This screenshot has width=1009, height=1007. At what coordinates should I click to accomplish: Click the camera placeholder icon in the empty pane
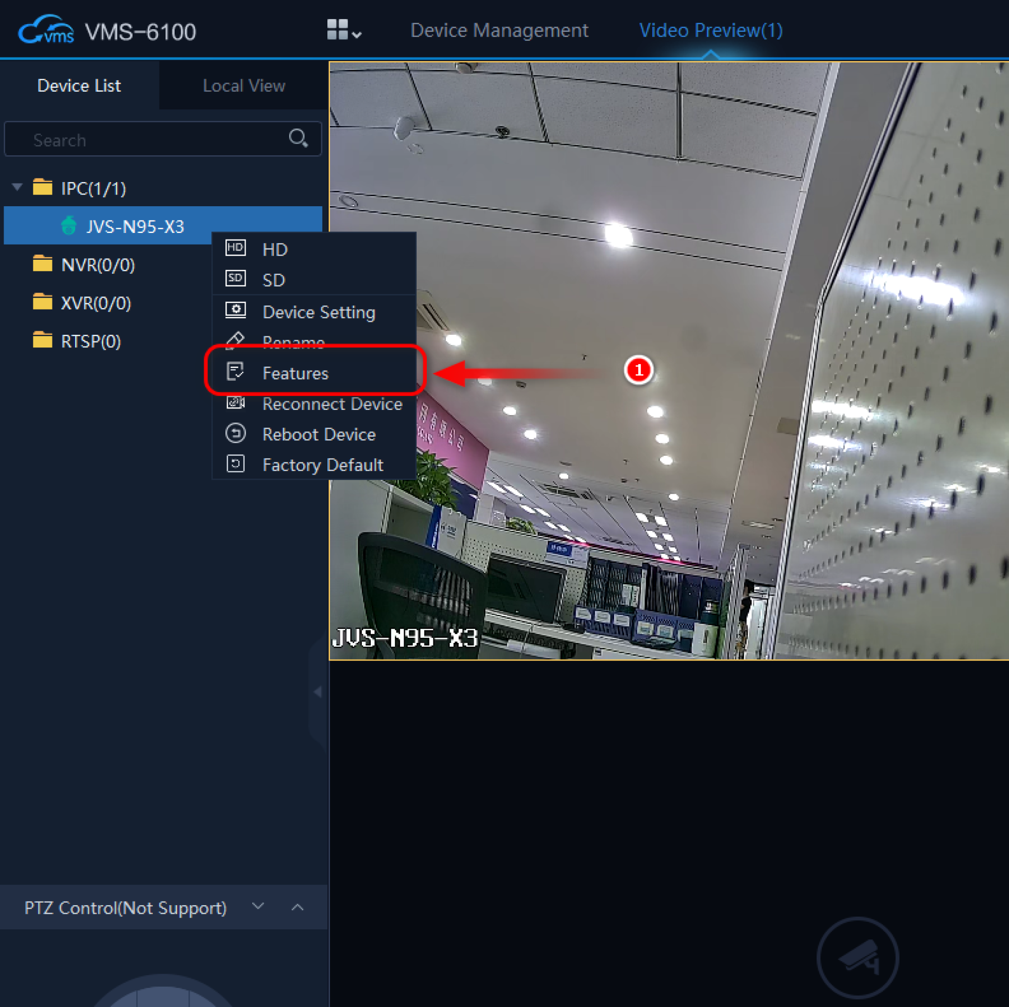point(857,958)
